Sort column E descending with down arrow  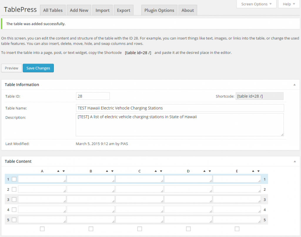click(x=258, y=171)
